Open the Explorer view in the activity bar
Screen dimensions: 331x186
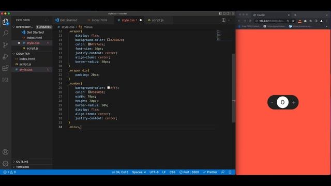point(6,22)
